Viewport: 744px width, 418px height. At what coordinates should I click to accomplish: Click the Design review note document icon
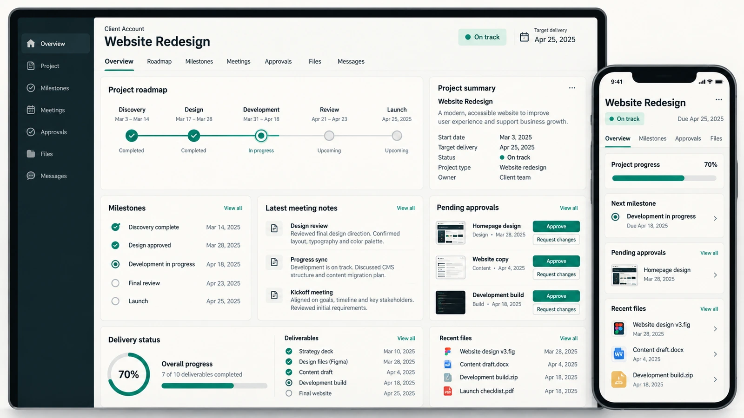[x=274, y=229]
